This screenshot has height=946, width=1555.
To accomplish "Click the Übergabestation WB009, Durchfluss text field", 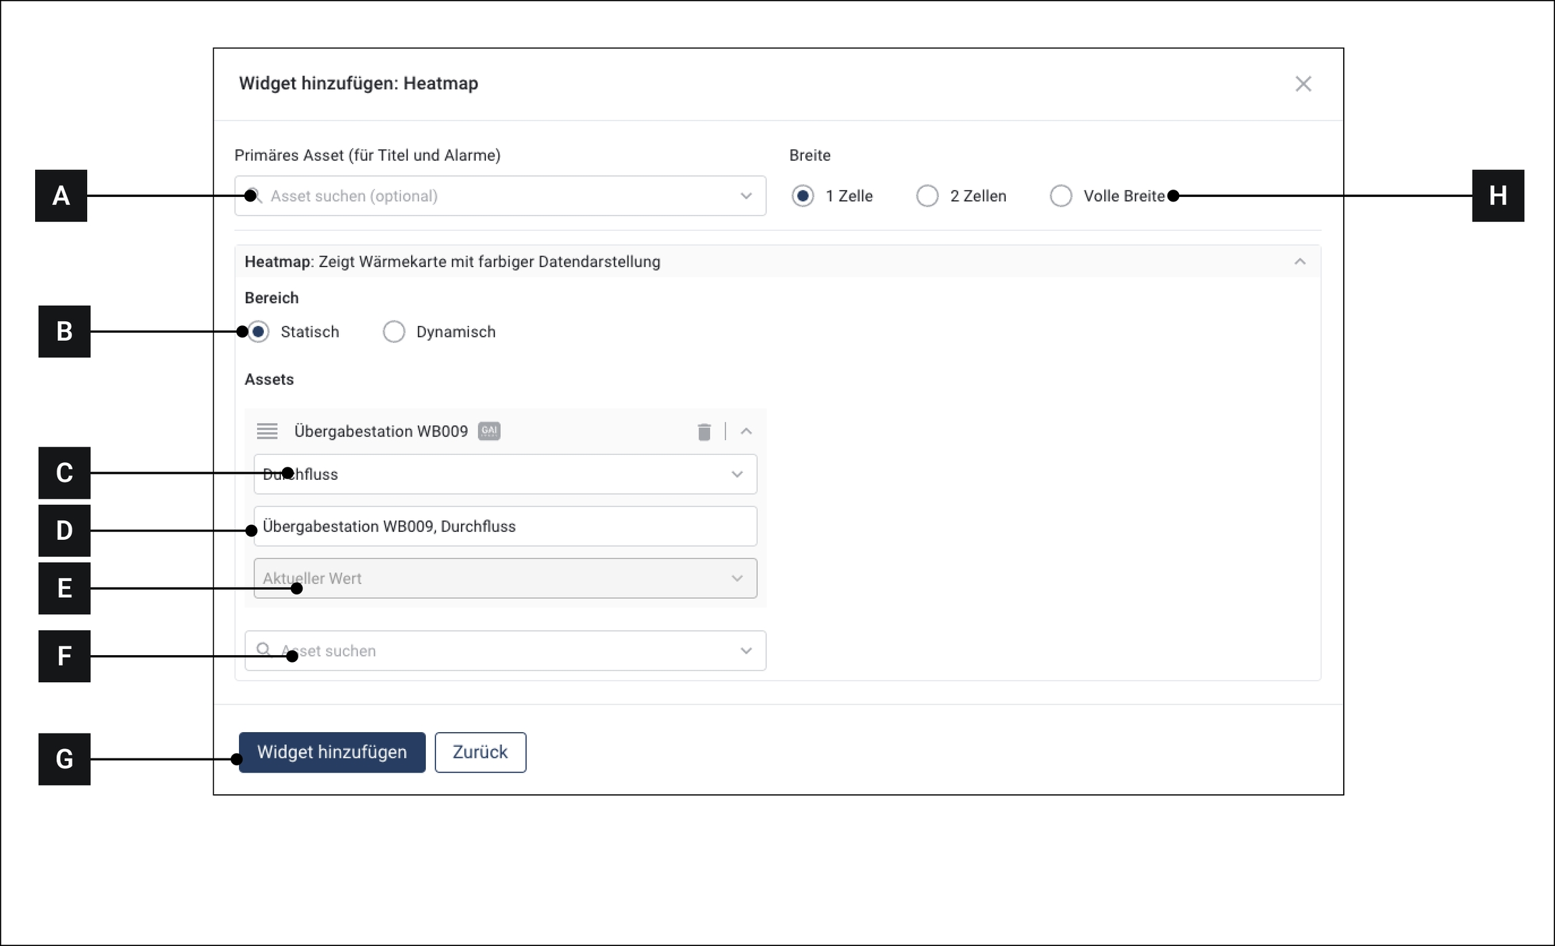I will tap(505, 526).
